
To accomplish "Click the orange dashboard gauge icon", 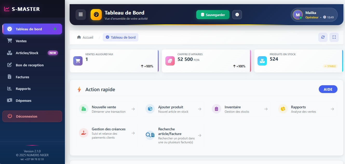I will pyautogui.click(x=96, y=15).
